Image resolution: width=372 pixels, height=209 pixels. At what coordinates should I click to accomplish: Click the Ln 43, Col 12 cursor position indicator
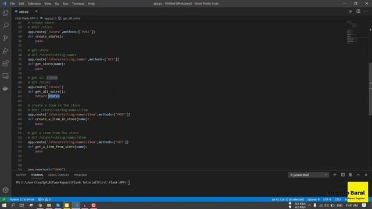pyautogui.click(x=288, y=199)
